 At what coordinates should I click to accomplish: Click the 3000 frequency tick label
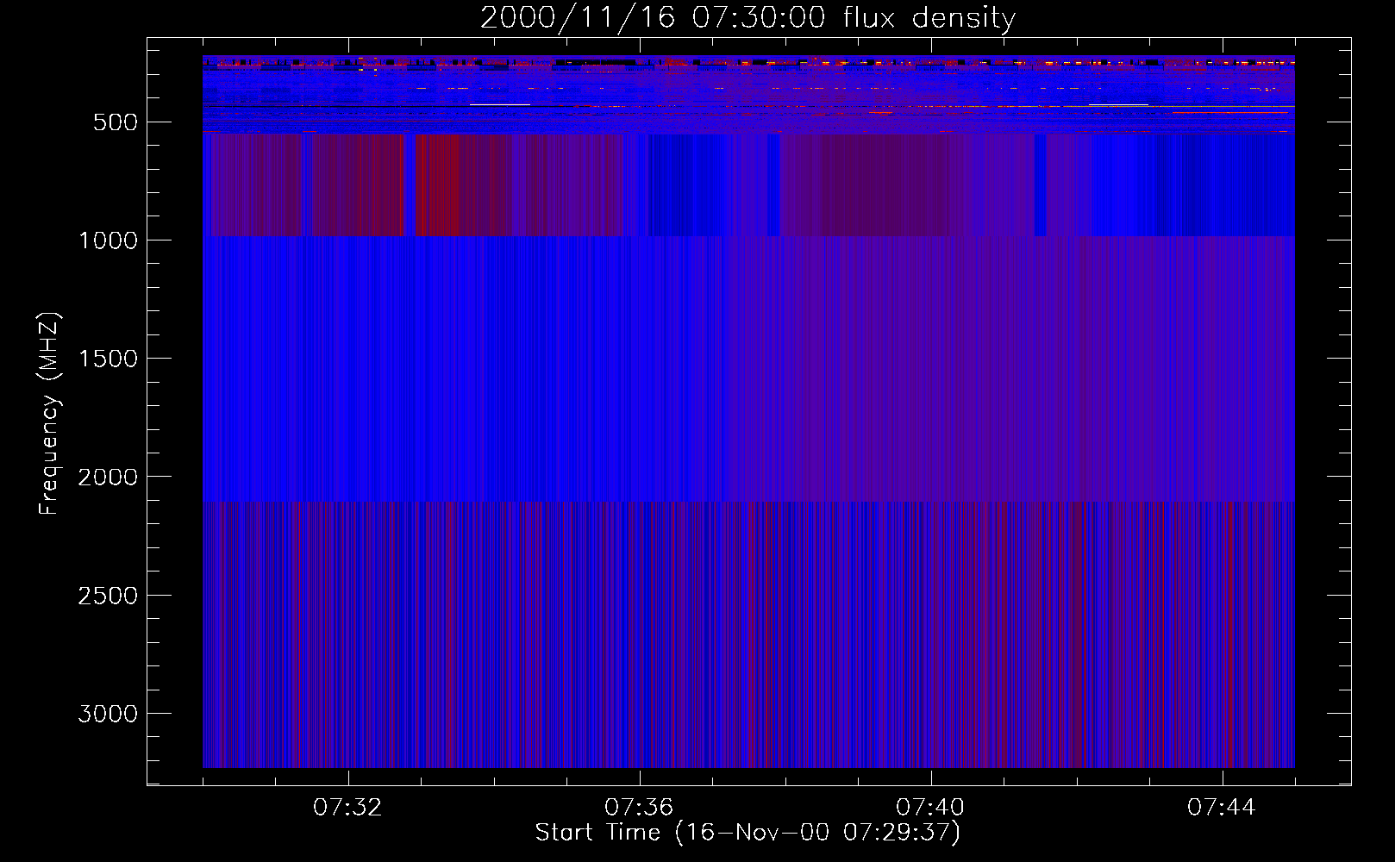tap(108, 714)
